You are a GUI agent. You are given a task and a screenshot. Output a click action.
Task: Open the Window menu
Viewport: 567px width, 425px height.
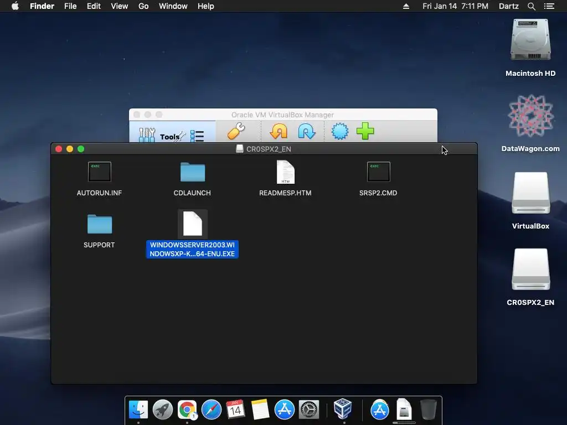(x=173, y=6)
